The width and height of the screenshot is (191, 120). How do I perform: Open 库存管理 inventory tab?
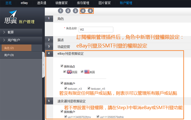coord(83,3)
